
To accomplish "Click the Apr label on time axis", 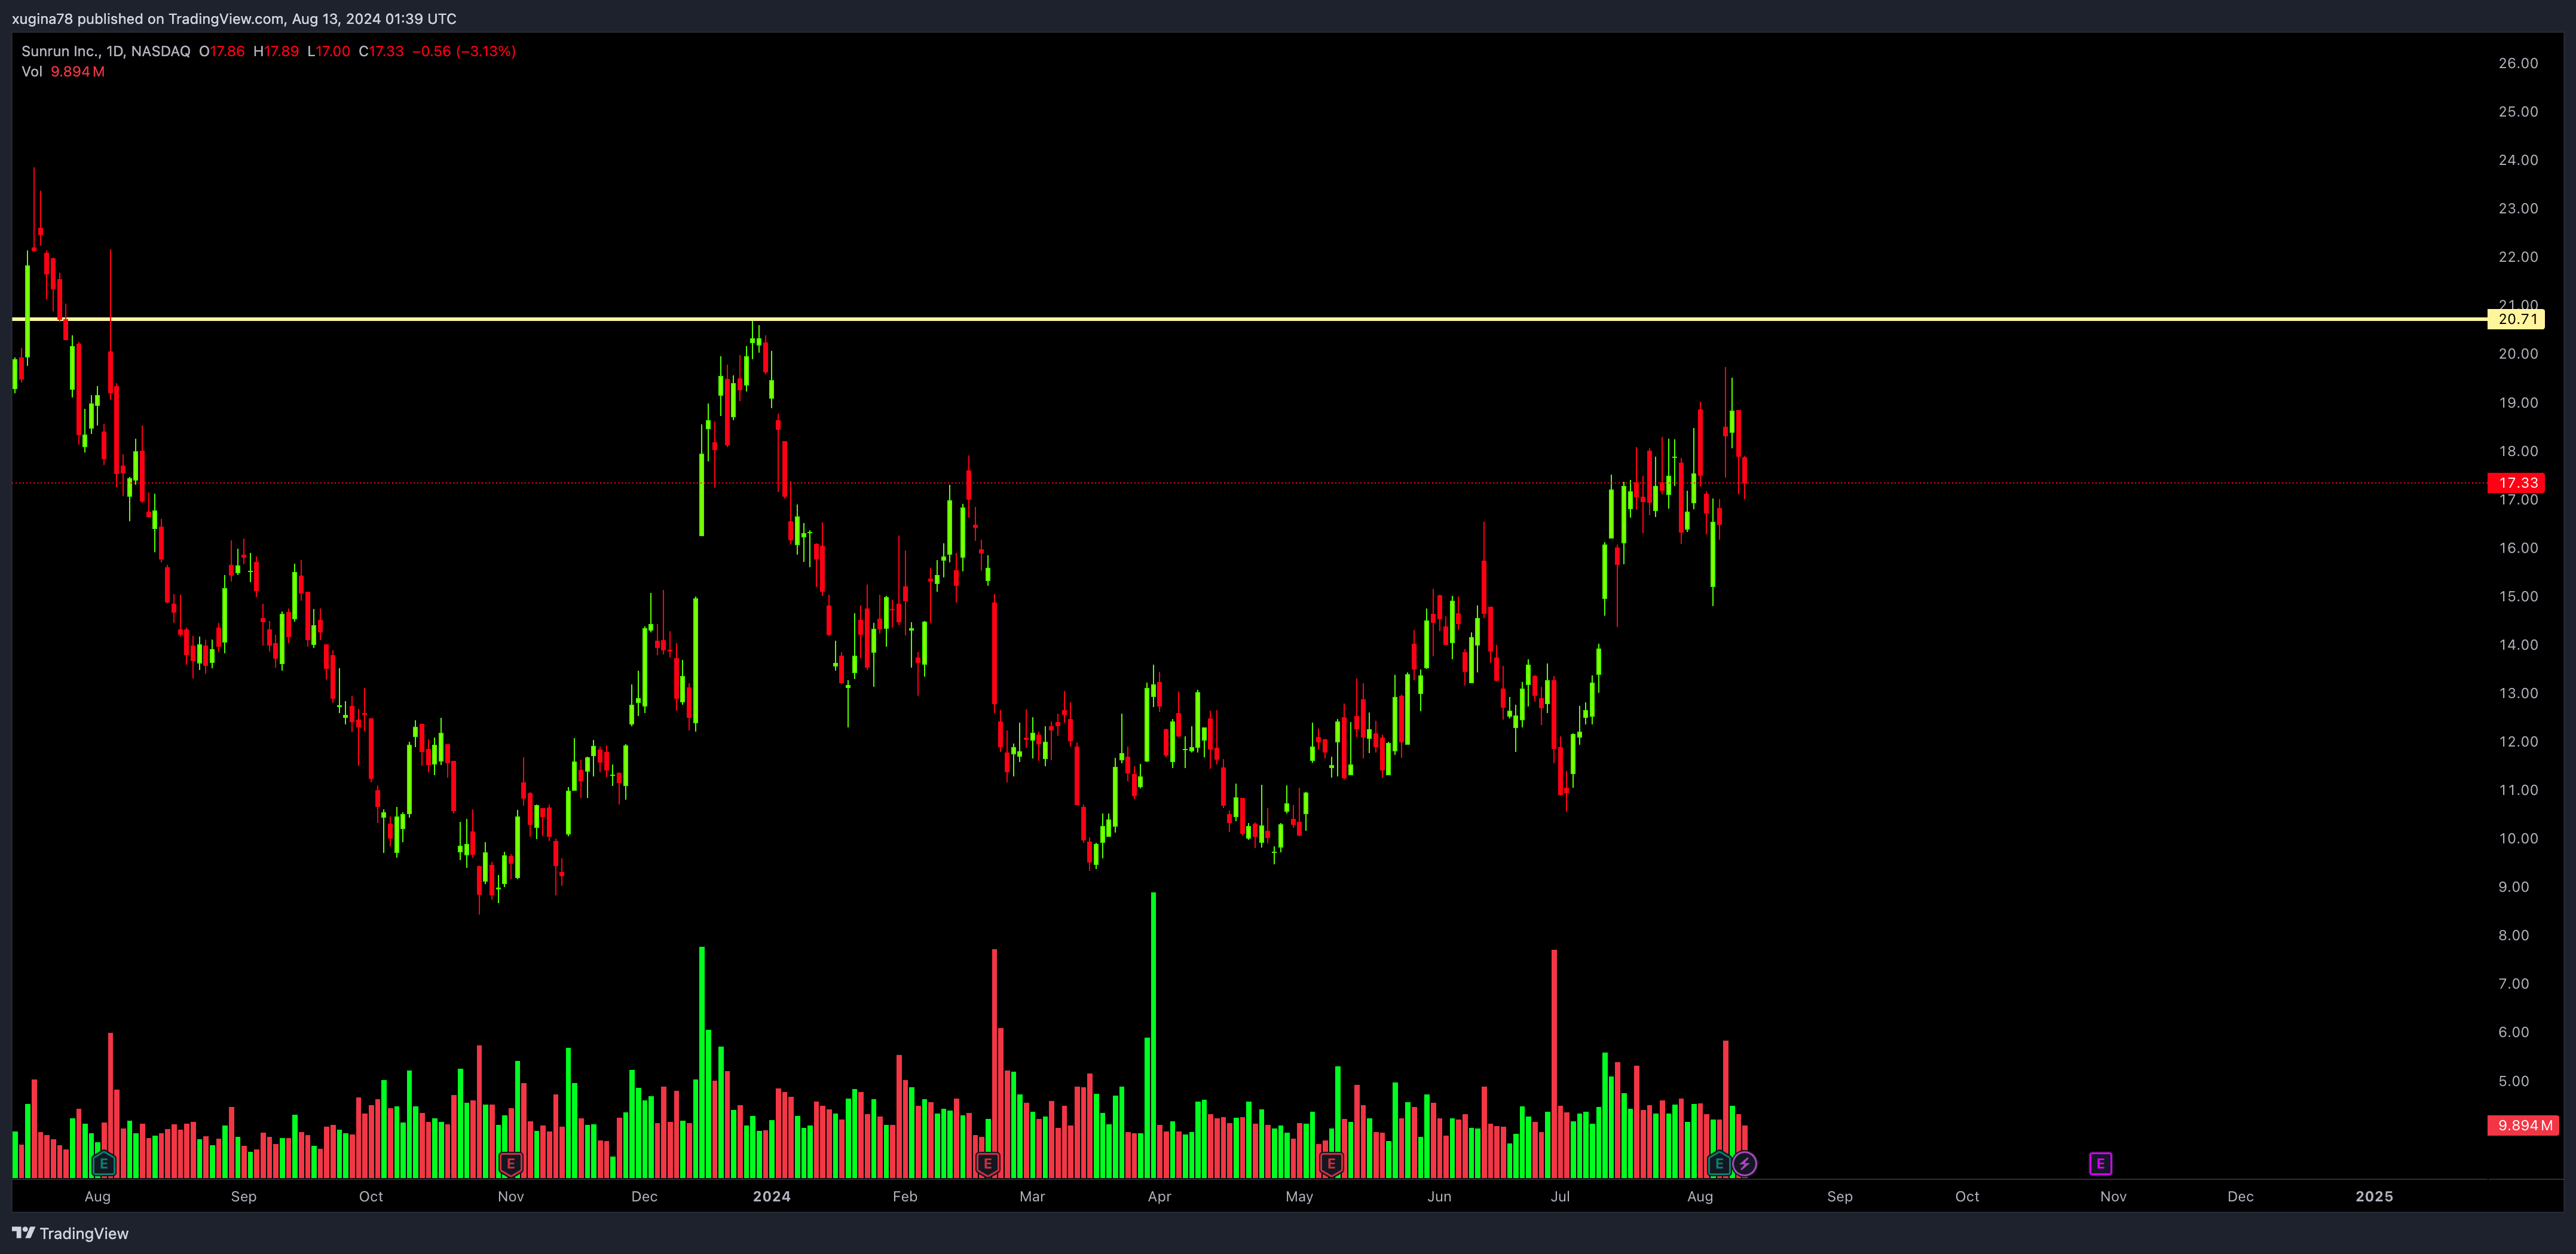I will click(1159, 1196).
